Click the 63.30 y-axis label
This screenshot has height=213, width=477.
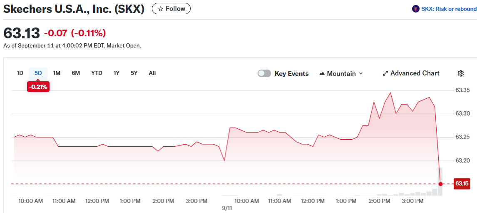point(463,114)
